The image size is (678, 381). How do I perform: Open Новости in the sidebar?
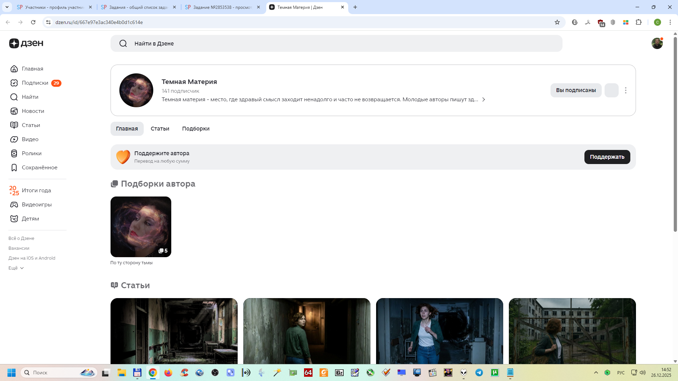33,111
